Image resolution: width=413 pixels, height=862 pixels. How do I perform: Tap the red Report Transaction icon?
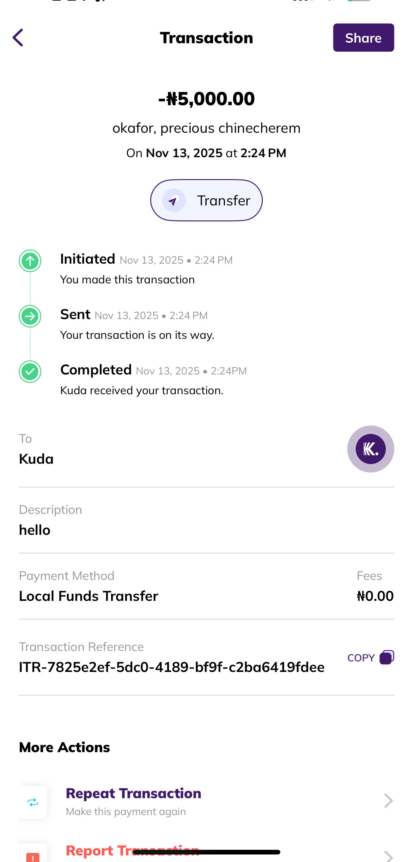pos(33,856)
